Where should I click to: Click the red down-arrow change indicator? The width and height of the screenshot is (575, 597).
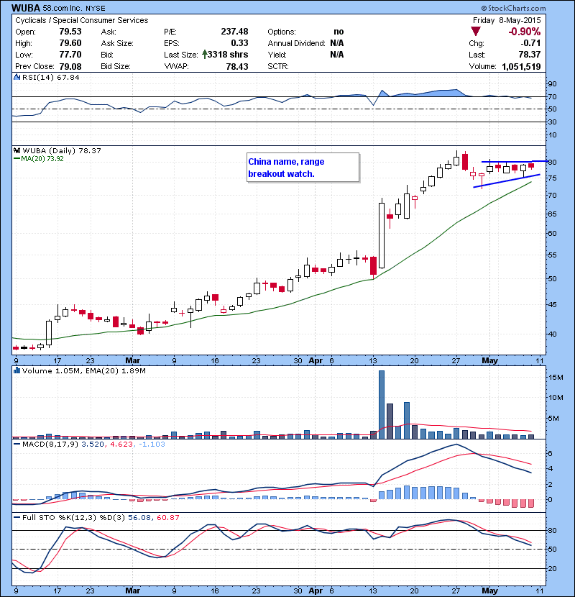(476, 31)
